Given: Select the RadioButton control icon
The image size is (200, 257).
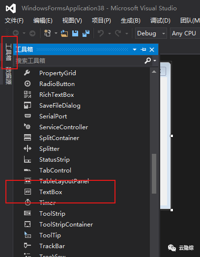Looking at the screenshot, I should coord(28,84).
